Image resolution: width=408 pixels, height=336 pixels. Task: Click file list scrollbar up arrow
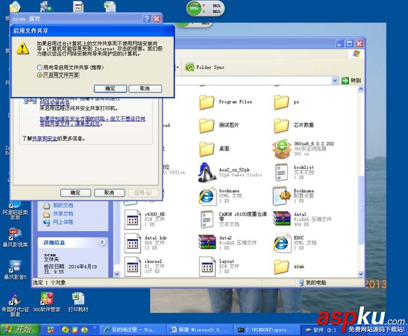[361, 89]
